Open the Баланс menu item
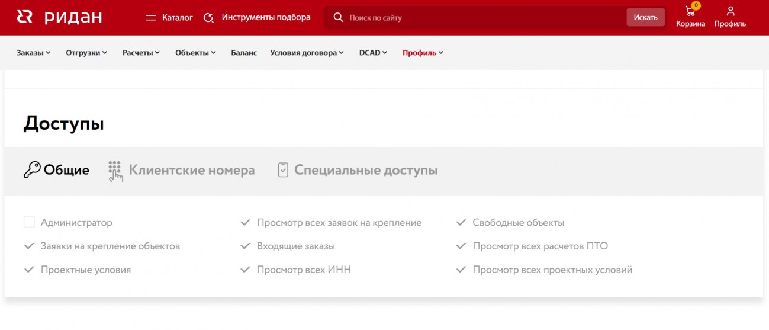This screenshot has height=330, width=769. [x=244, y=53]
